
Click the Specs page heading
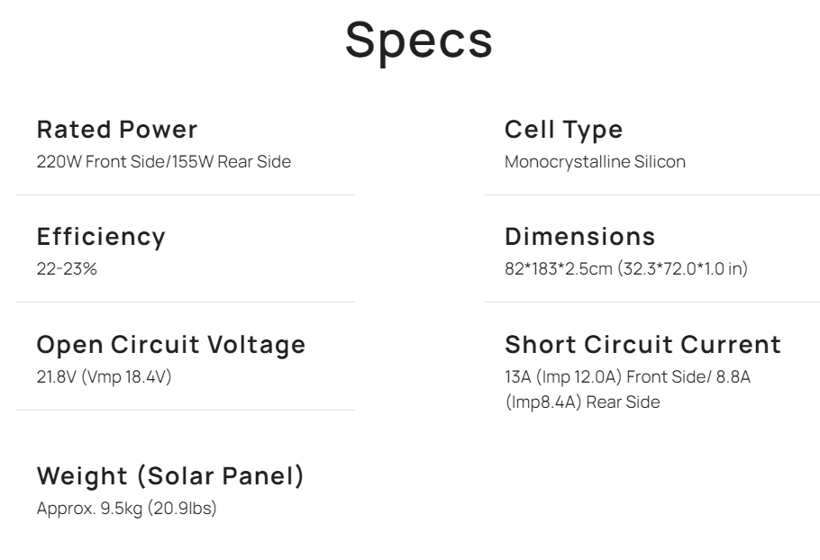[x=419, y=40]
